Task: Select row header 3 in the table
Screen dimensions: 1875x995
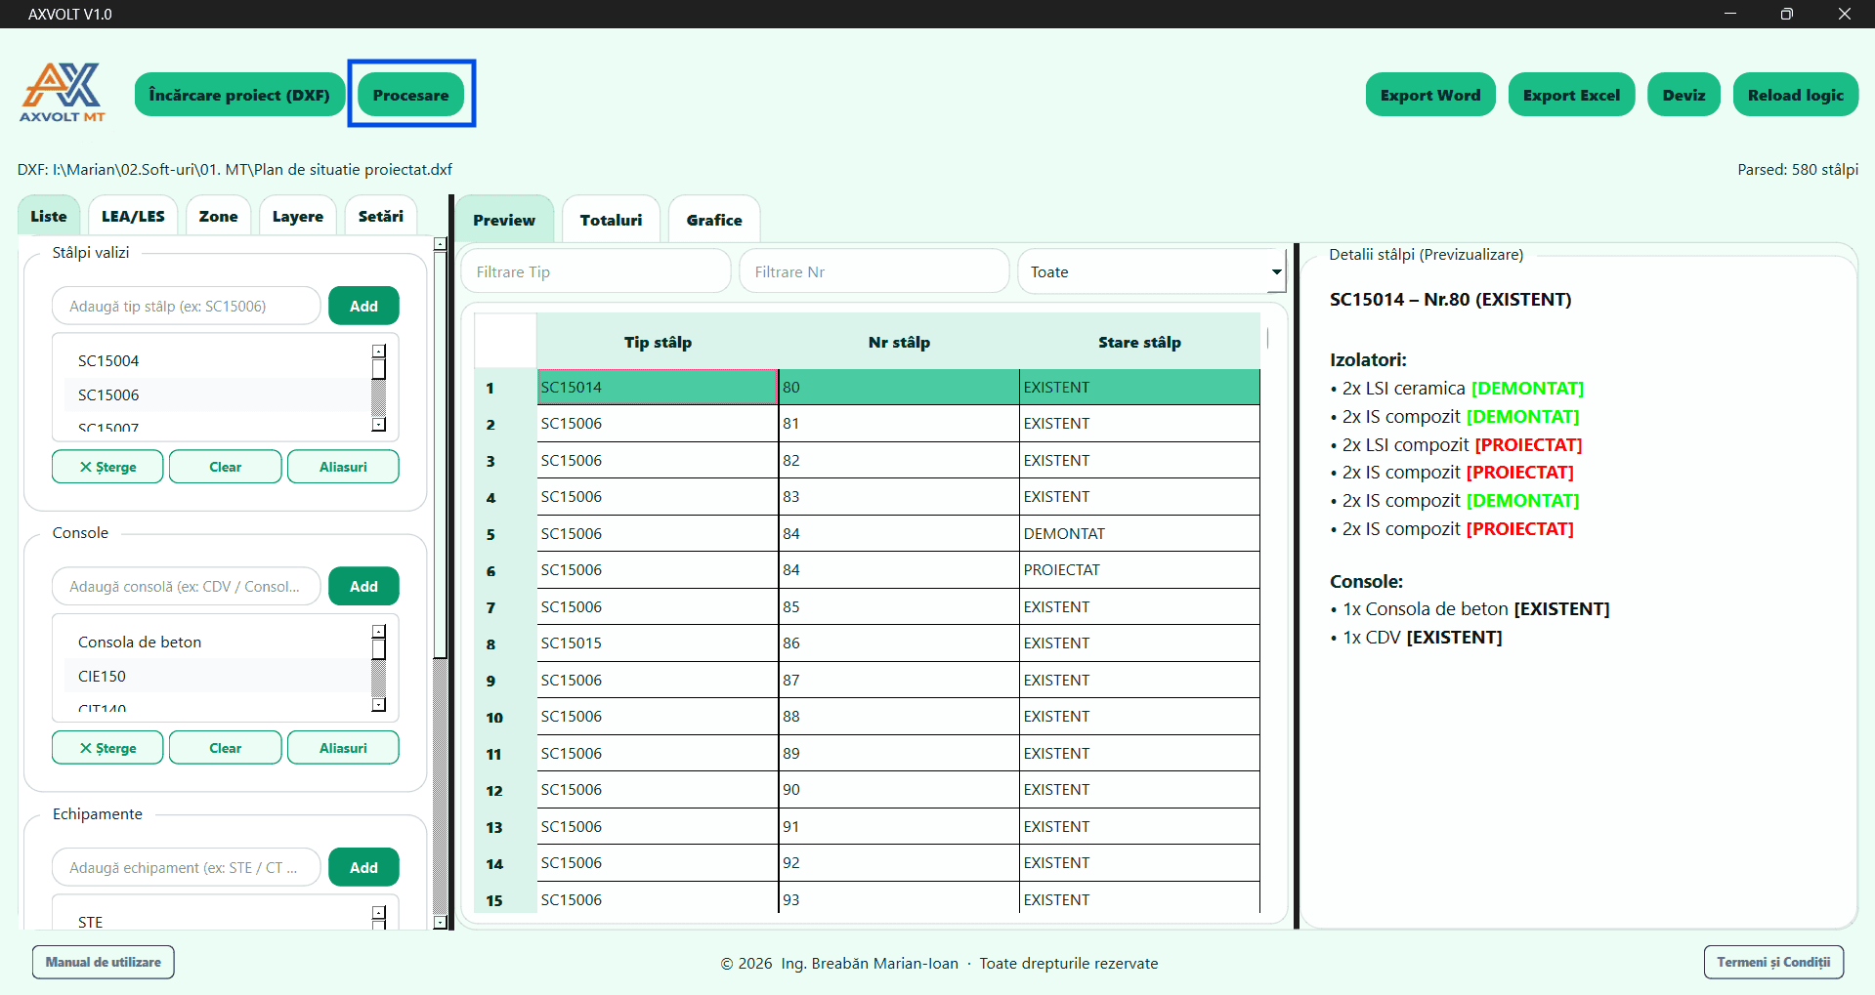Action: click(505, 461)
